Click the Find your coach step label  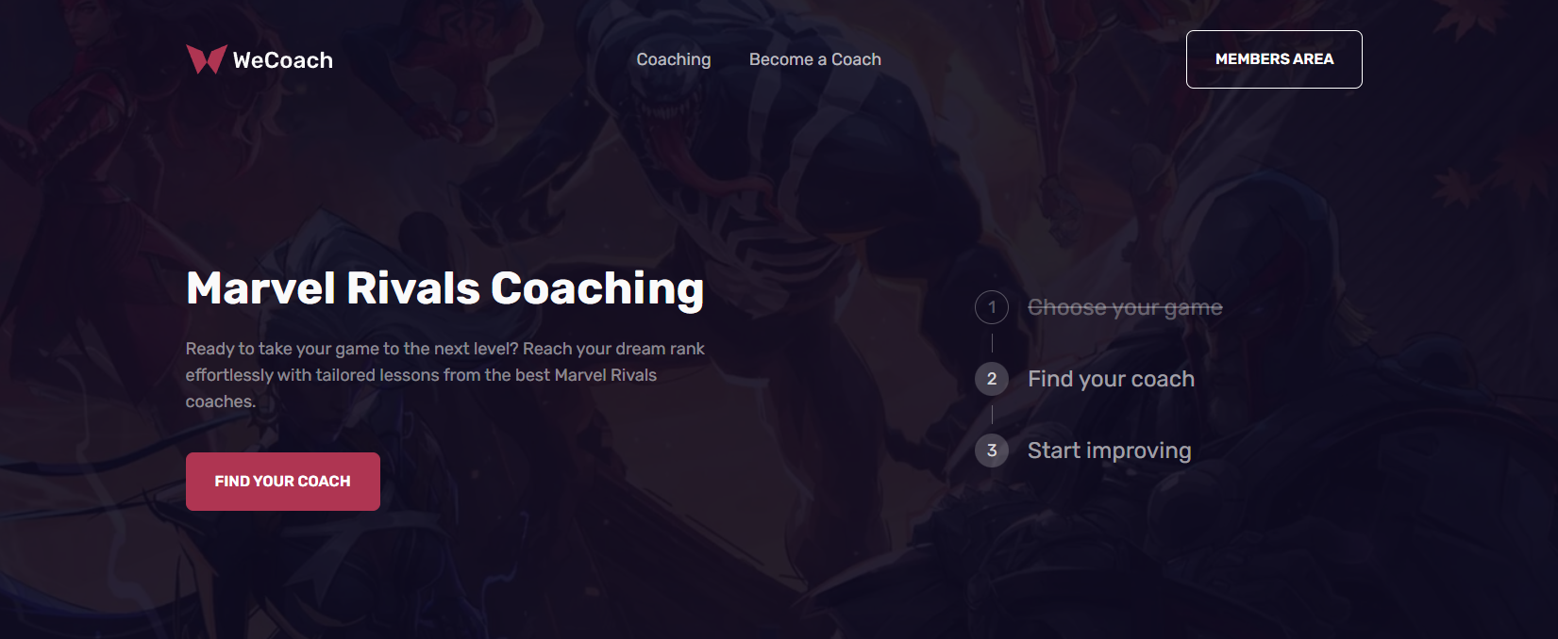click(1111, 379)
